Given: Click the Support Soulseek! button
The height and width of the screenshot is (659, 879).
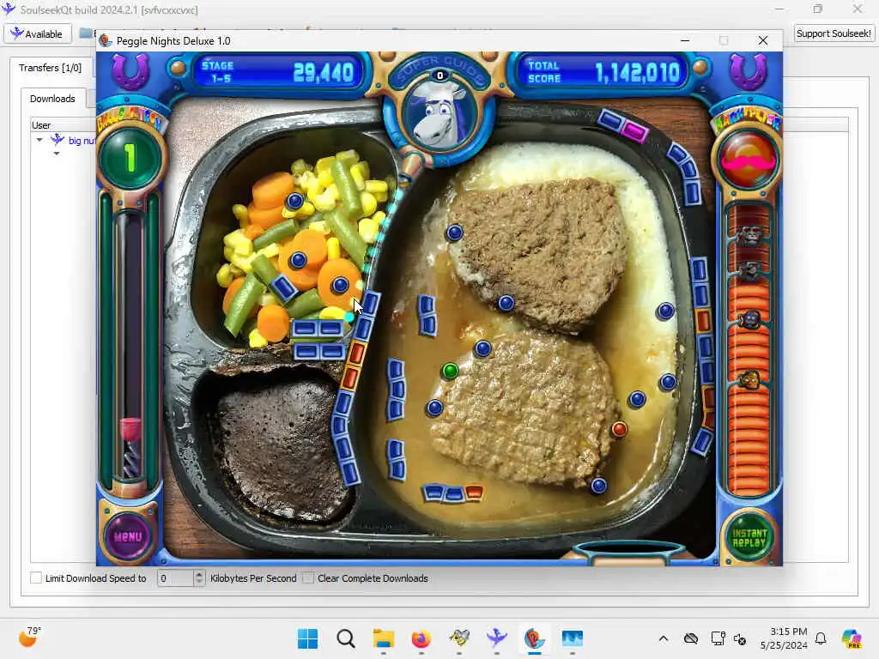Looking at the screenshot, I should [834, 33].
